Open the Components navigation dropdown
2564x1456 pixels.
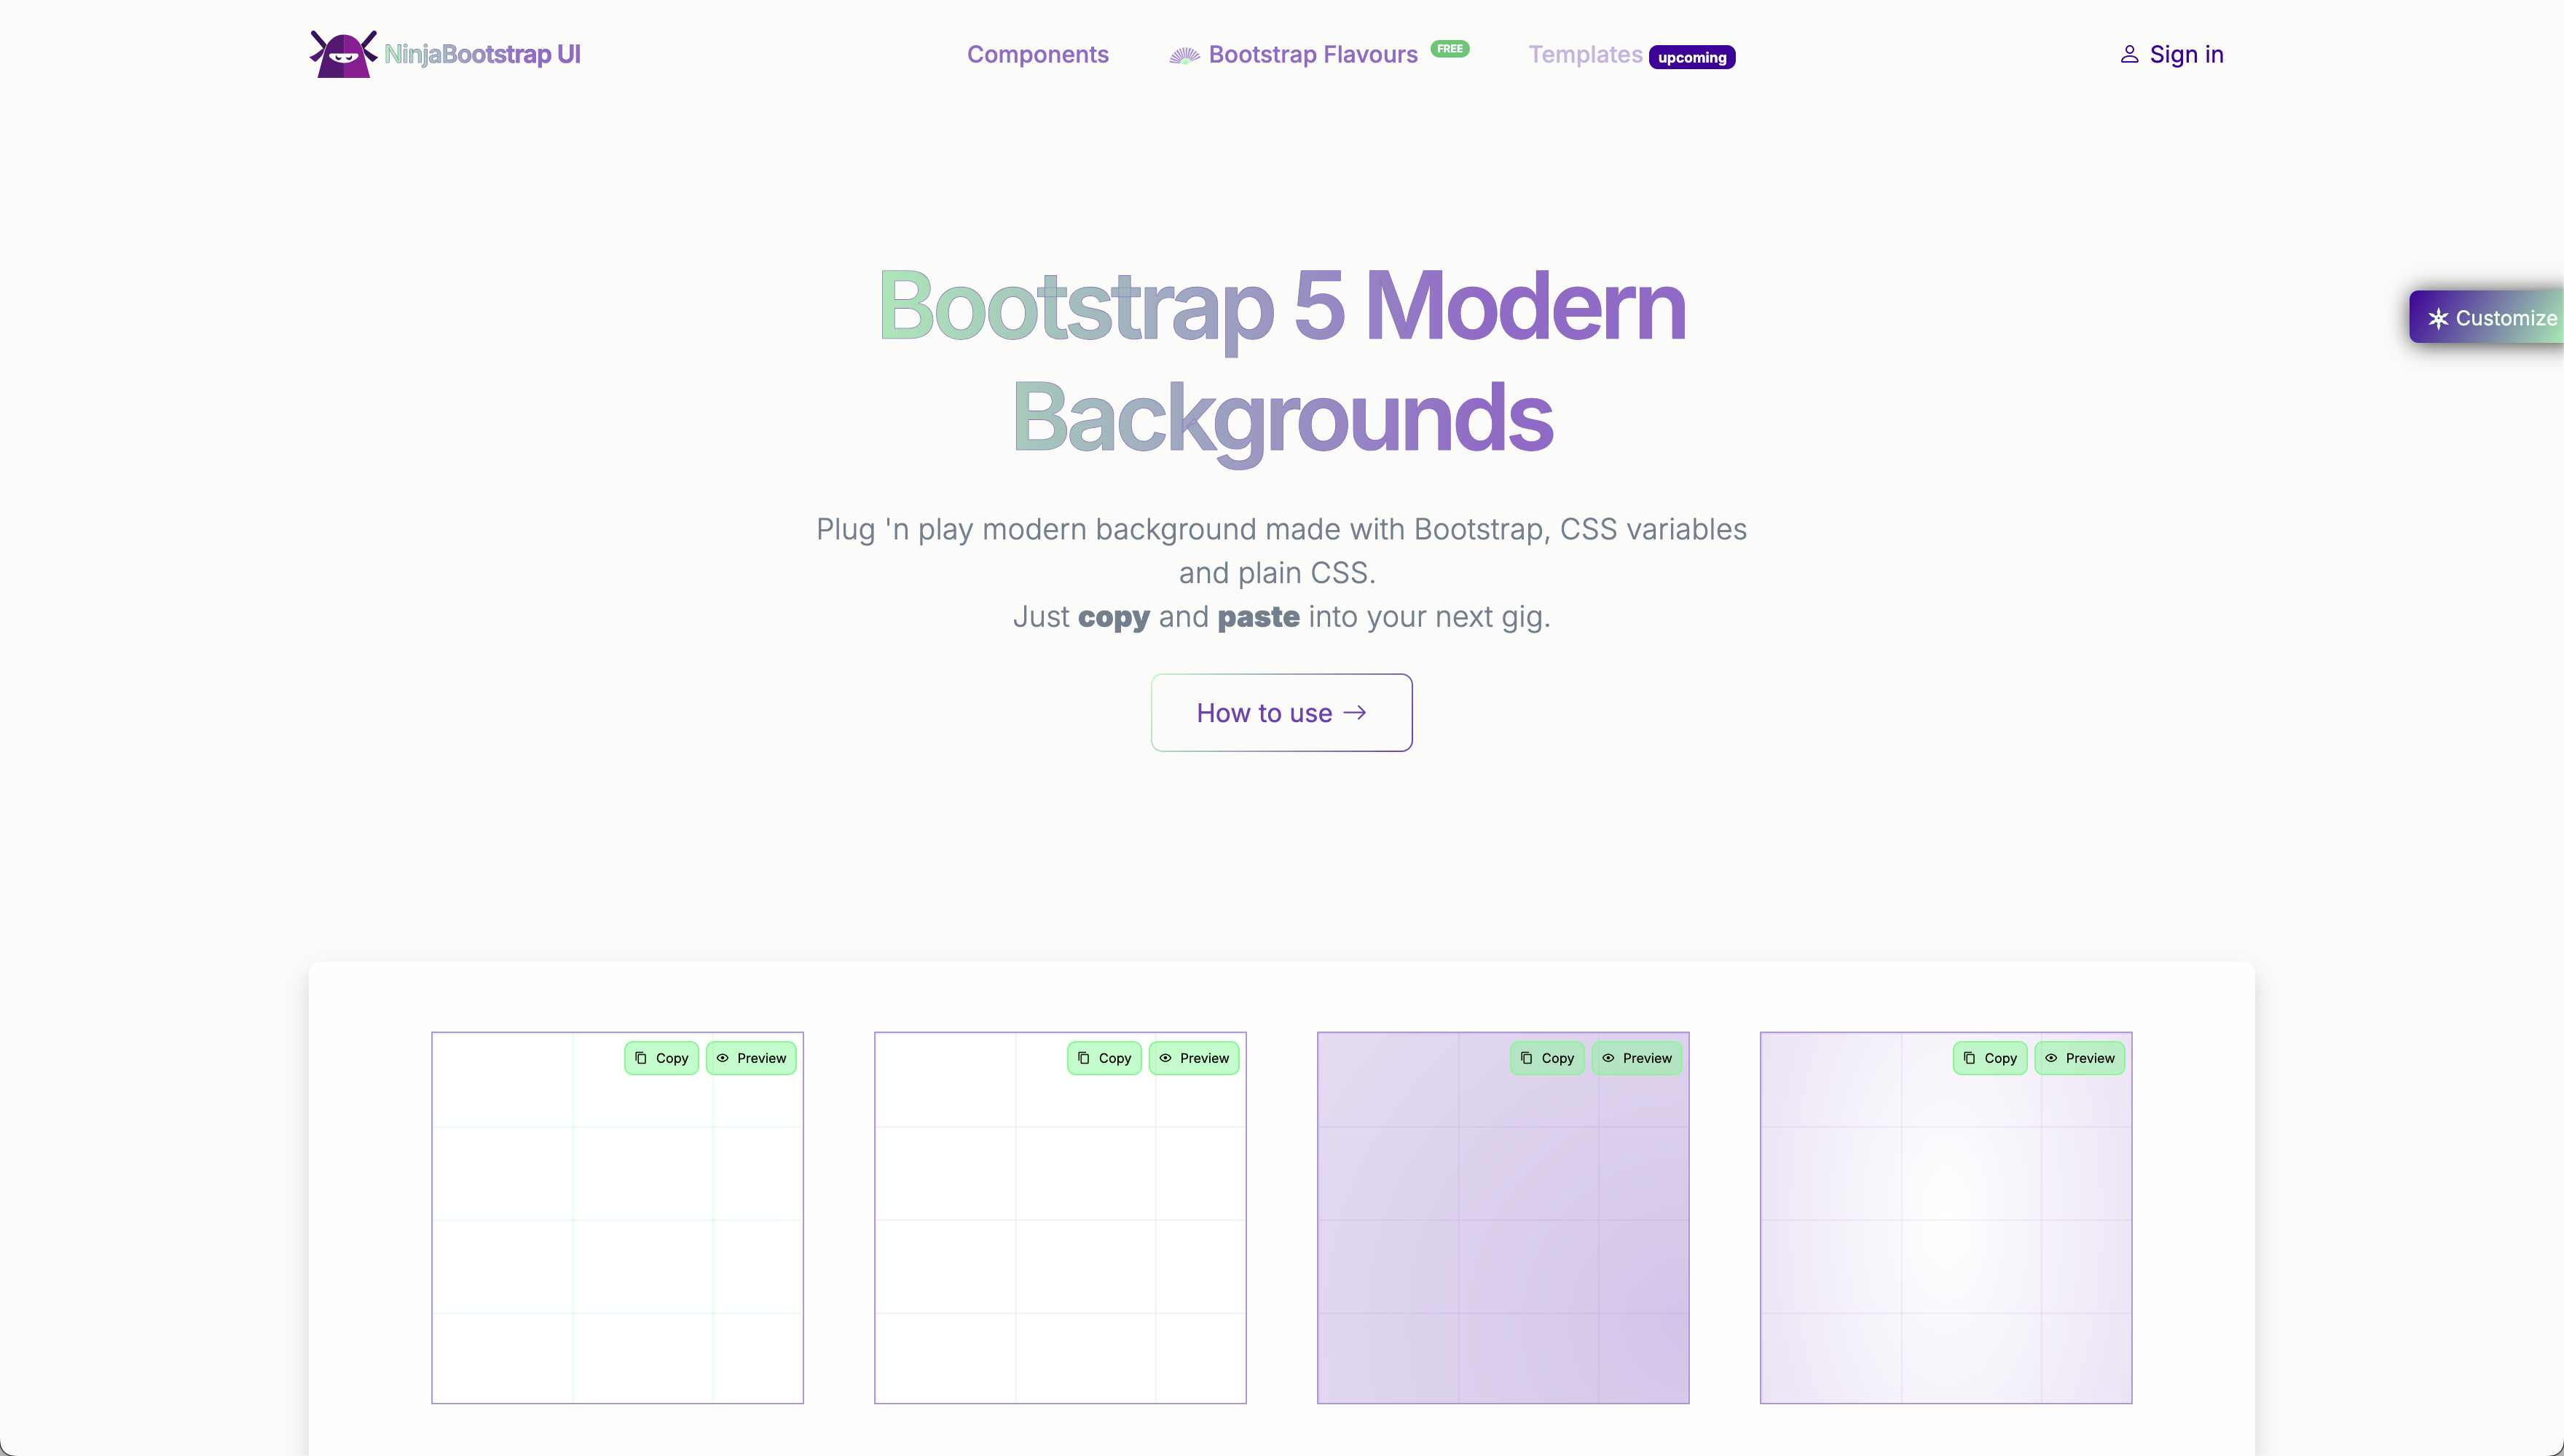(x=1037, y=55)
